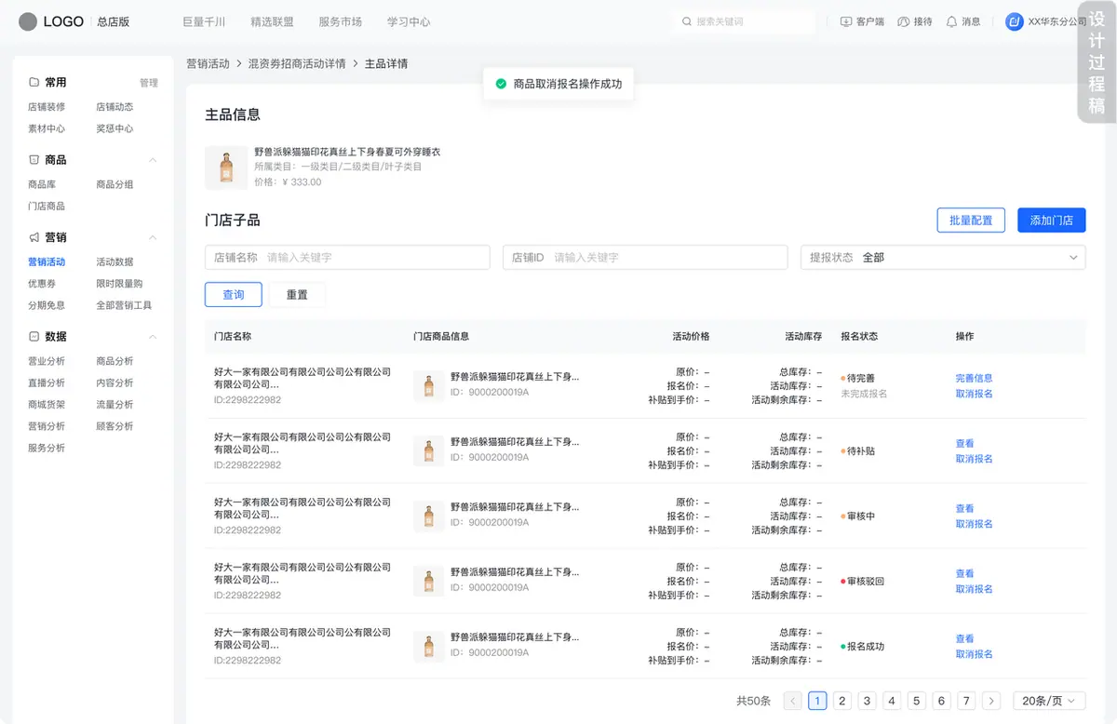
Task: Open the 20条/页 page size dropdown
Action: tap(1049, 701)
